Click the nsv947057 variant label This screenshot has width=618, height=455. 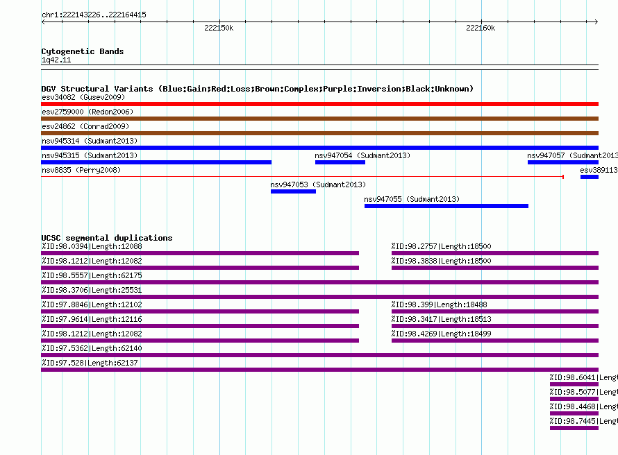(572, 155)
